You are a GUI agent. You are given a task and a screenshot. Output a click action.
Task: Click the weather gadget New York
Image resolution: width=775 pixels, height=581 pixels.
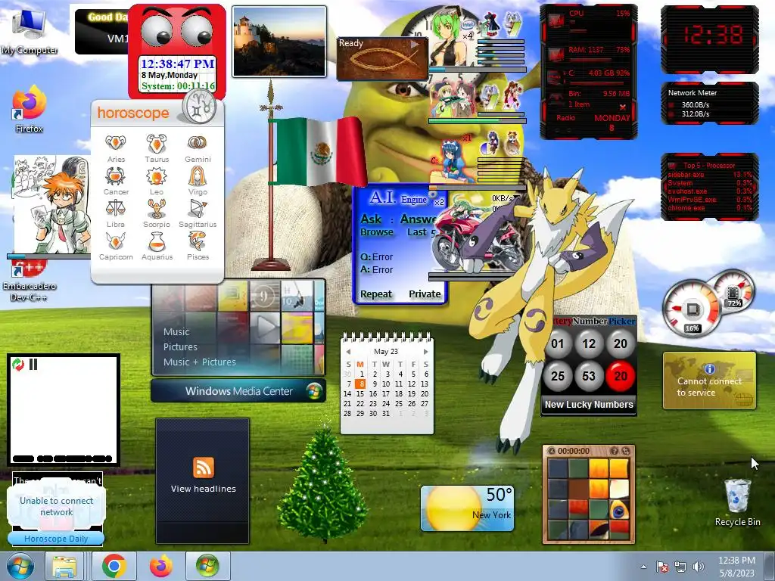click(467, 508)
